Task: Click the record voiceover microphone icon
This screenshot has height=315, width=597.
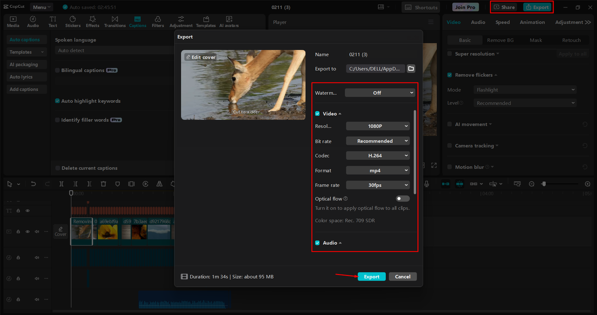Action: 427,184
